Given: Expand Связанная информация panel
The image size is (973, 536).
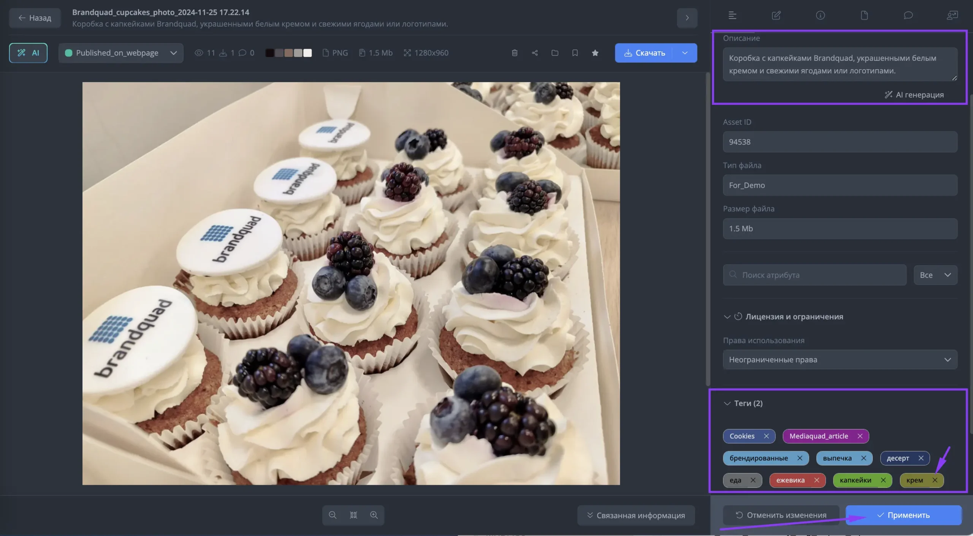Looking at the screenshot, I should (636, 515).
